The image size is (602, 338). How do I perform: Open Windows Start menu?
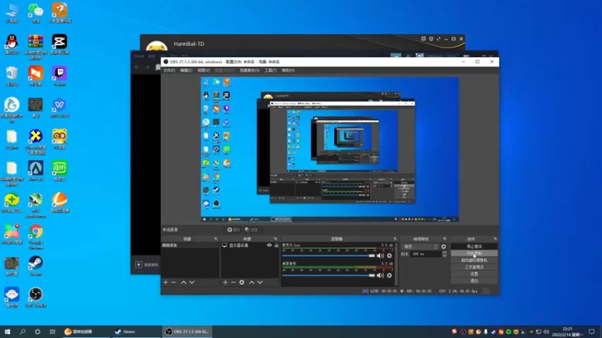[8, 331]
